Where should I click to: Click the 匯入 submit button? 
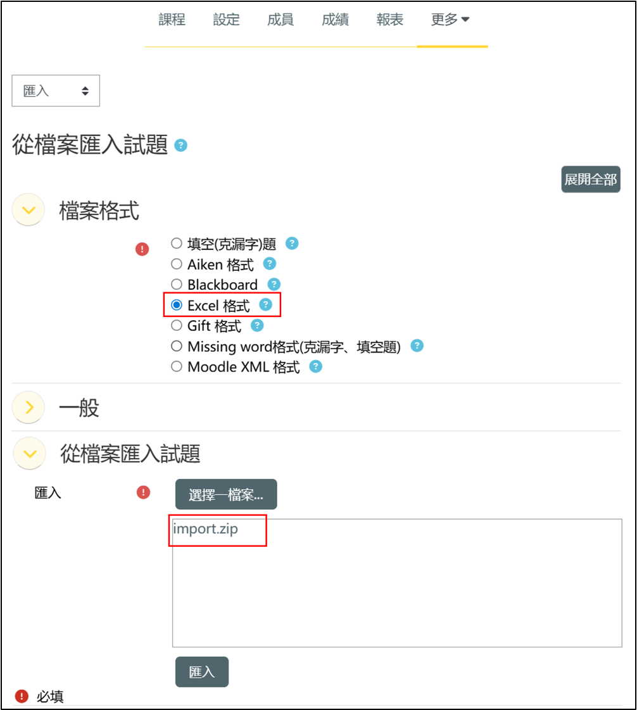click(x=202, y=672)
